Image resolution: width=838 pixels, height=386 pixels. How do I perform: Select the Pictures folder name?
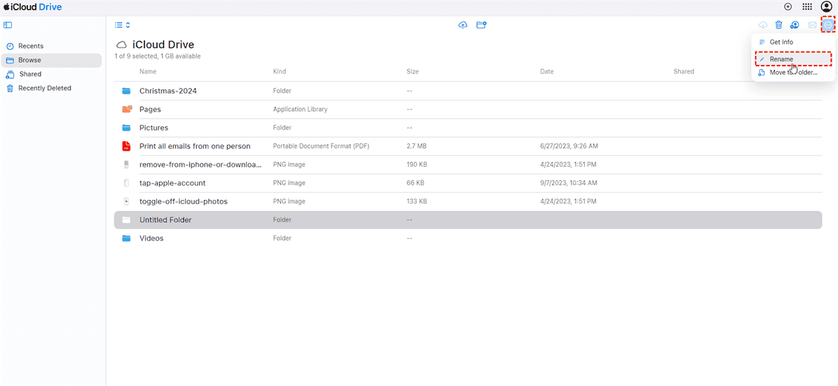[154, 128]
